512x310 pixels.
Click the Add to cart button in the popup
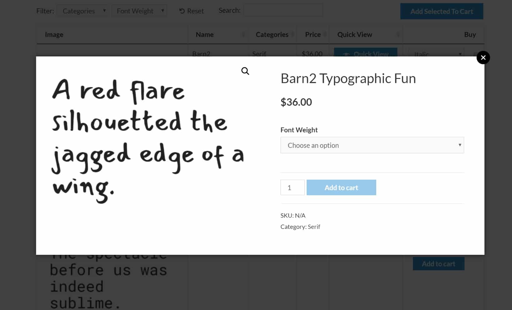pos(341,187)
